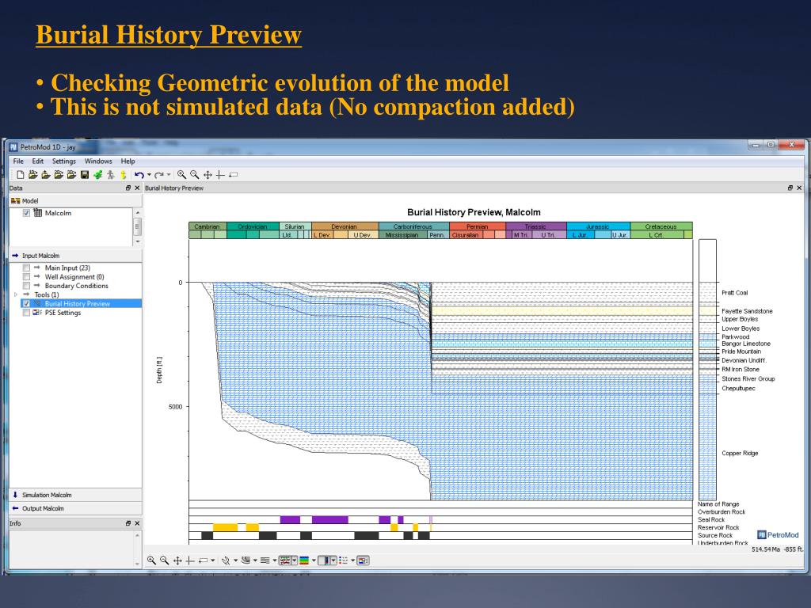Open dropdown arrow beside rainbow overlay icon
The image size is (811, 608).
(314, 560)
